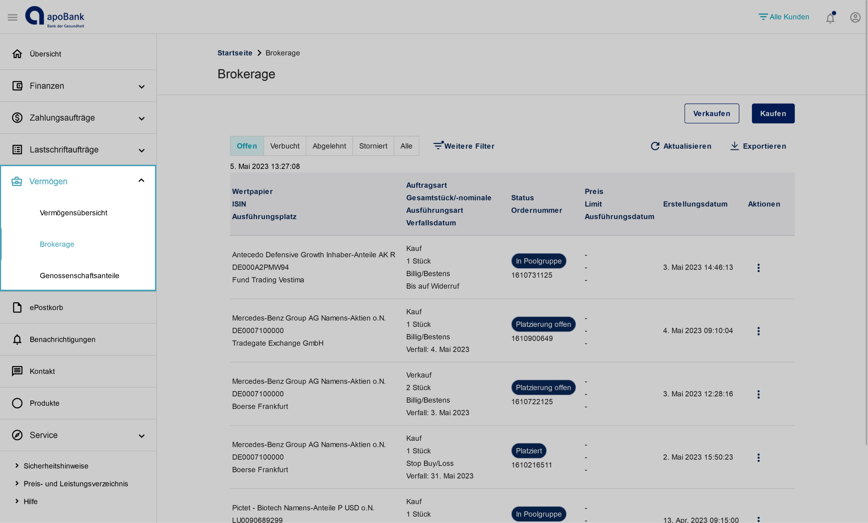Open actions menu for order 1610900649

tap(758, 331)
